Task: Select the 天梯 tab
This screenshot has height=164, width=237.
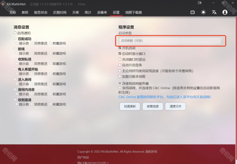Action: (76, 13)
